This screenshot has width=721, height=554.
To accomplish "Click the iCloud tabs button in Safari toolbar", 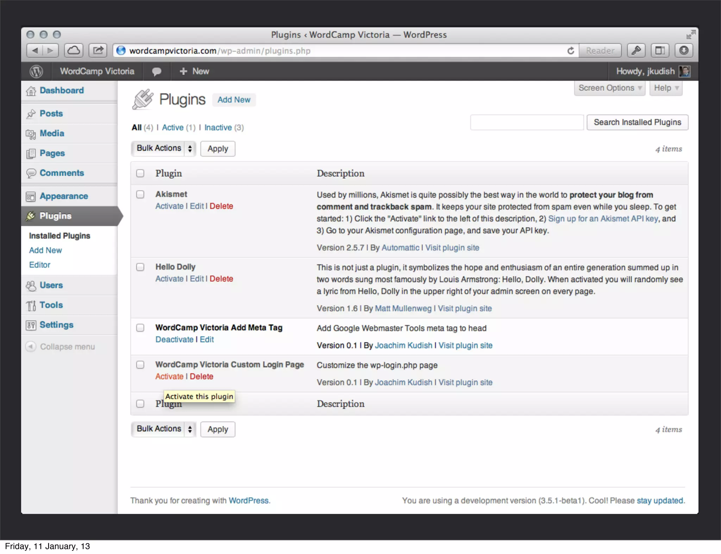I will pos(74,51).
